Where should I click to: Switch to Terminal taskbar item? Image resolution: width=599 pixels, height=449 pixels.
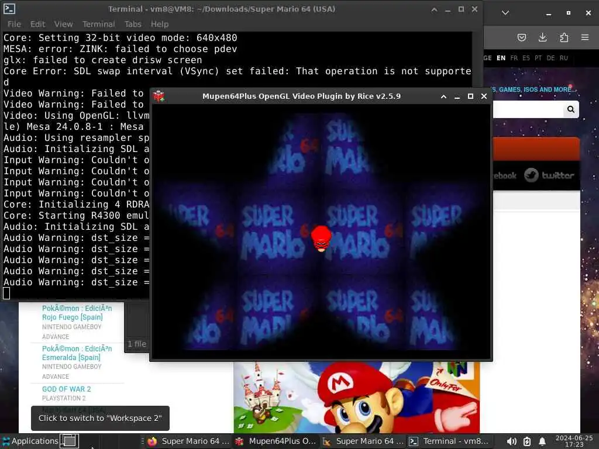(450, 441)
